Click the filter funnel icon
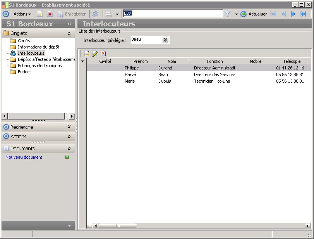The width and height of the screenshot is (314, 239). point(228,14)
